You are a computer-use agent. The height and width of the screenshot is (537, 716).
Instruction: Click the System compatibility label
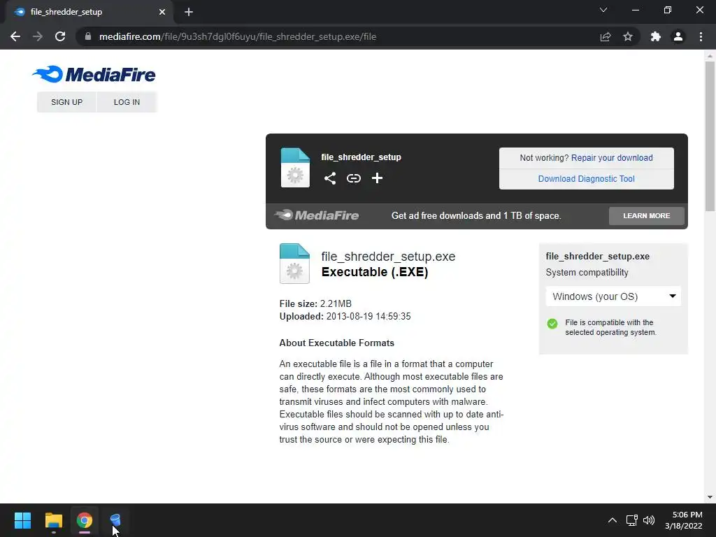tap(587, 273)
